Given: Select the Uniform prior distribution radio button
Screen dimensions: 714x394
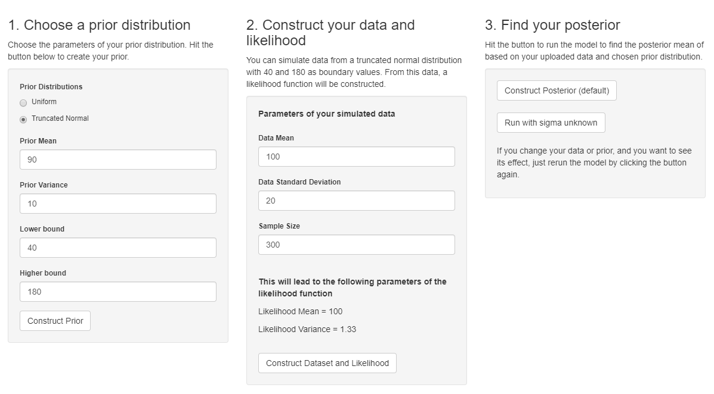Looking at the screenshot, I should [x=23, y=103].
